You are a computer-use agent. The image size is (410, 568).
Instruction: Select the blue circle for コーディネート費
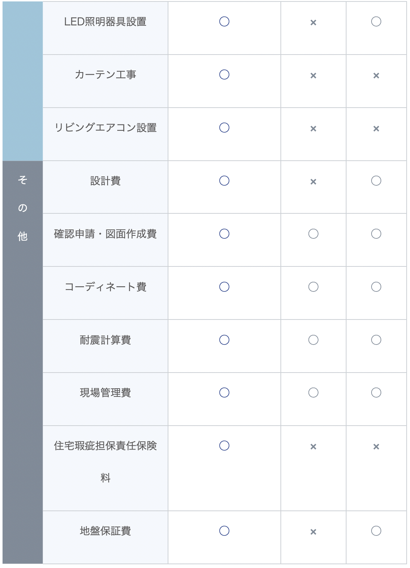pyautogui.click(x=224, y=287)
